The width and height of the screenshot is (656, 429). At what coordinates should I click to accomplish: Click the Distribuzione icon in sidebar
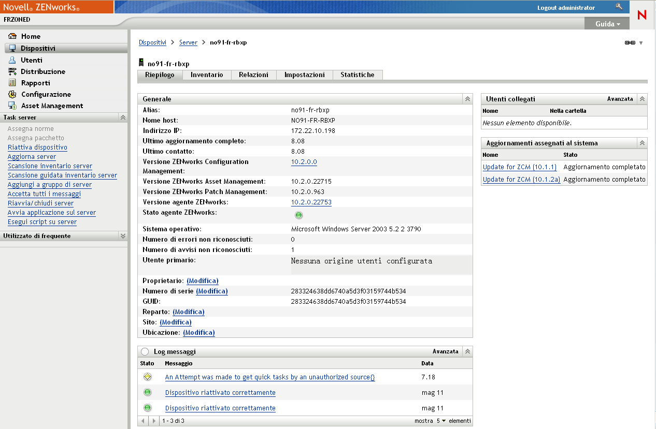pyautogui.click(x=12, y=71)
